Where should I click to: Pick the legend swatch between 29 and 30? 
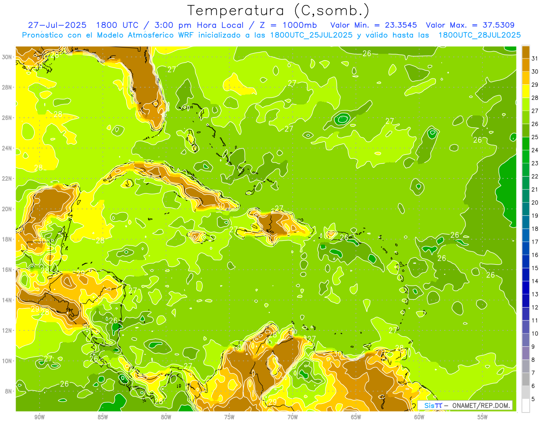click(526, 78)
